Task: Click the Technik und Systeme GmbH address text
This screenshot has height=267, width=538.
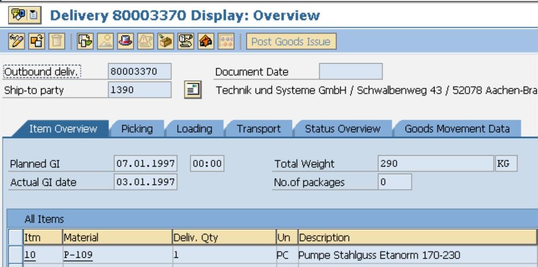Action: click(x=376, y=90)
